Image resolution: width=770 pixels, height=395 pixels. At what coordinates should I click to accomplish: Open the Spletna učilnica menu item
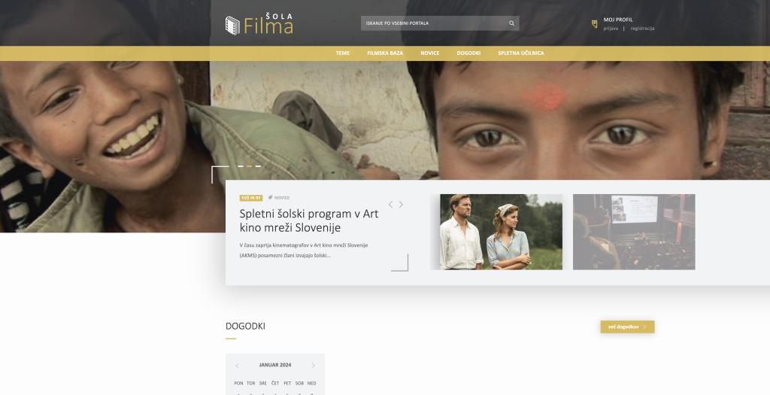click(x=520, y=53)
